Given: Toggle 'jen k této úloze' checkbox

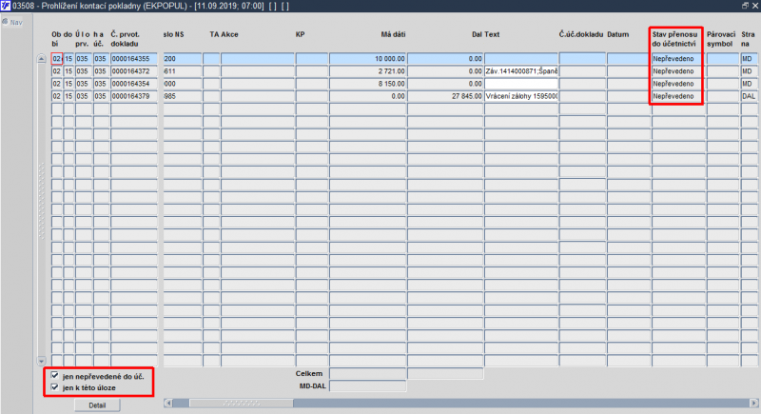Looking at the screenshot, I should click(x=55, y=387).
